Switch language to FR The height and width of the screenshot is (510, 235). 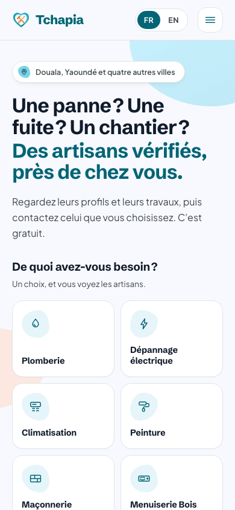149,20
